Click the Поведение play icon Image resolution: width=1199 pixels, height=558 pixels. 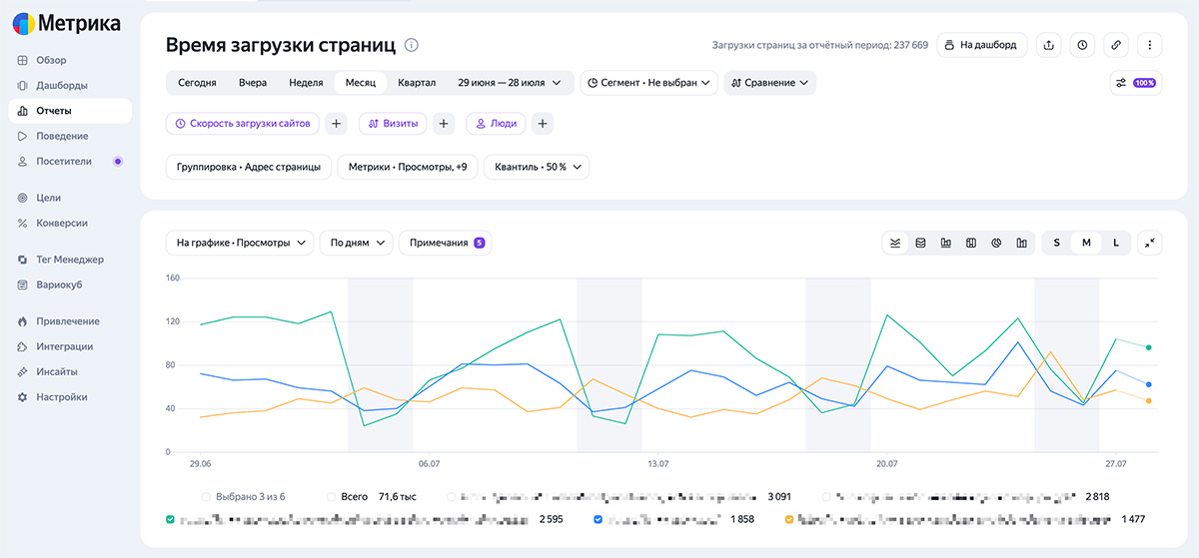point(22,136)
